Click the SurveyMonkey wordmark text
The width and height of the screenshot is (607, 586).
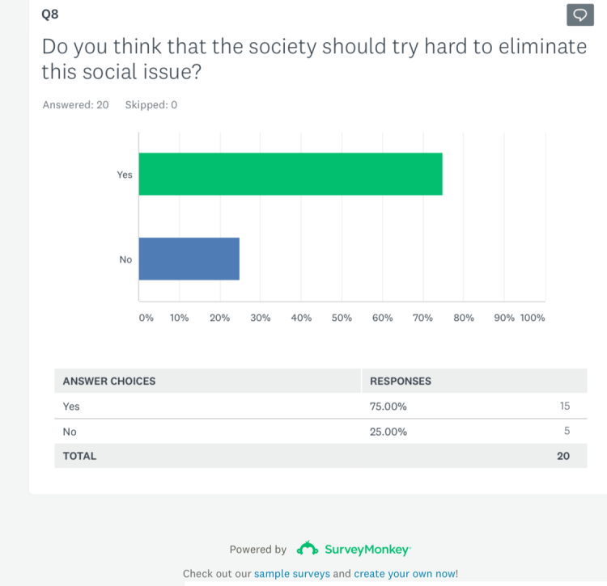pos(367,550)
